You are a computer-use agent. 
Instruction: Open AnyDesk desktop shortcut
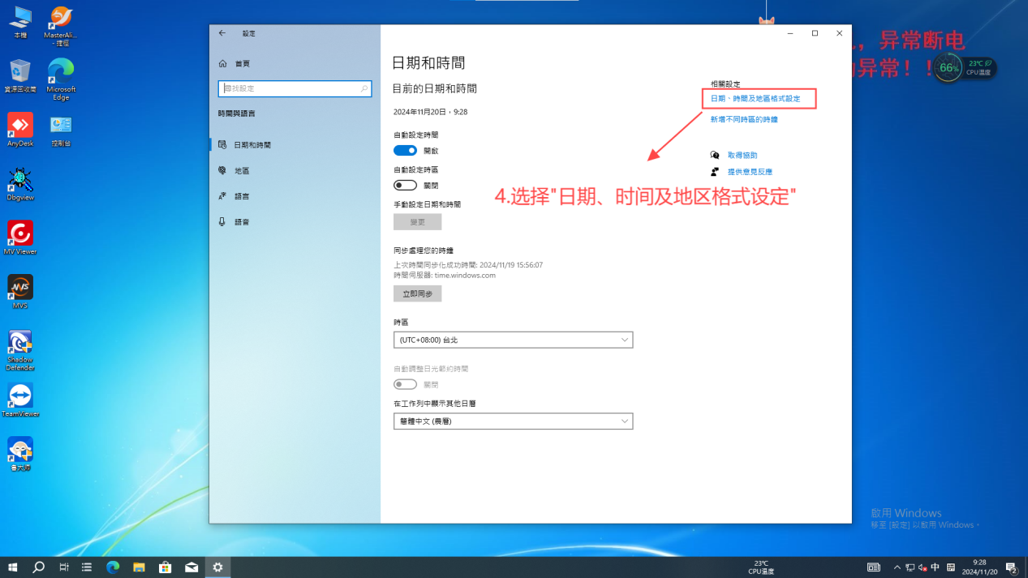click(x=20, y=126)
